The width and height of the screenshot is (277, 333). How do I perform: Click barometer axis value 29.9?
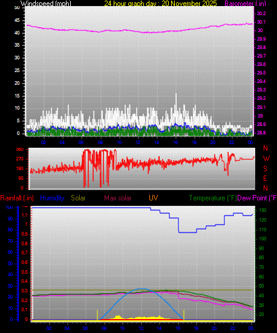261,39
